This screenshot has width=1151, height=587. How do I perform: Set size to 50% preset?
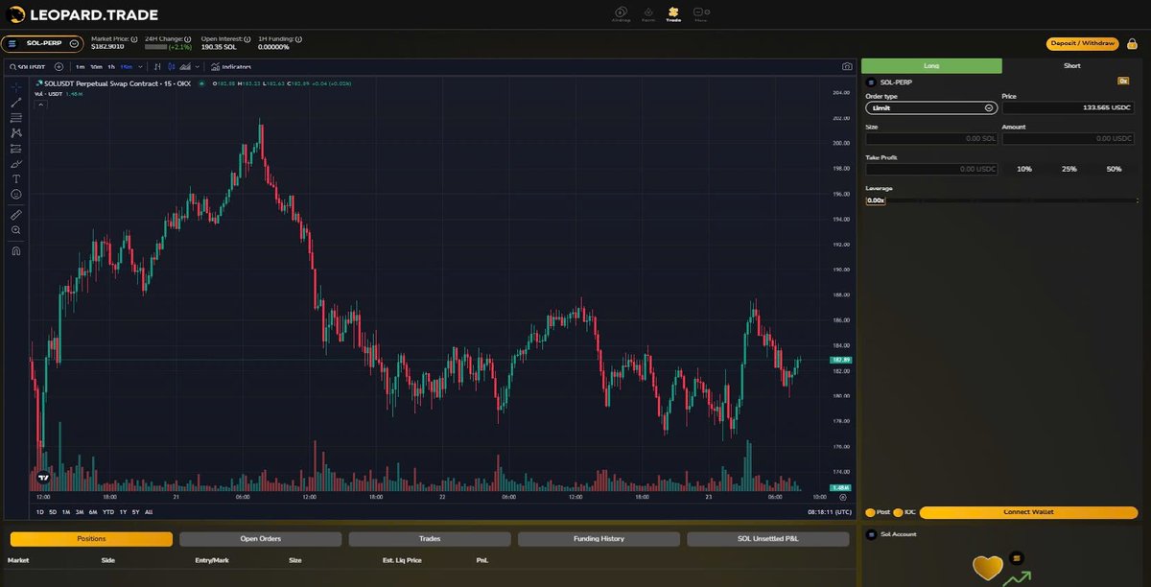coord(1114,169)
